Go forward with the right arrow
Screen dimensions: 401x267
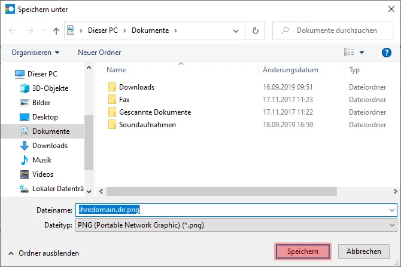(x=30, y=30)
